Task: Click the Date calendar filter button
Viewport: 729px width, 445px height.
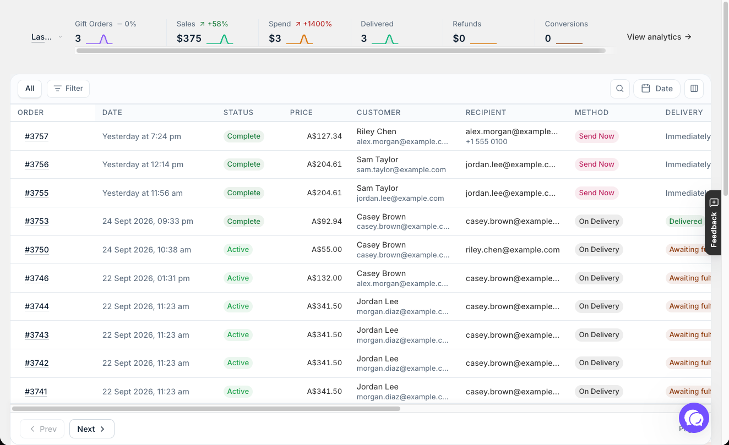Action: coord(657,89)
